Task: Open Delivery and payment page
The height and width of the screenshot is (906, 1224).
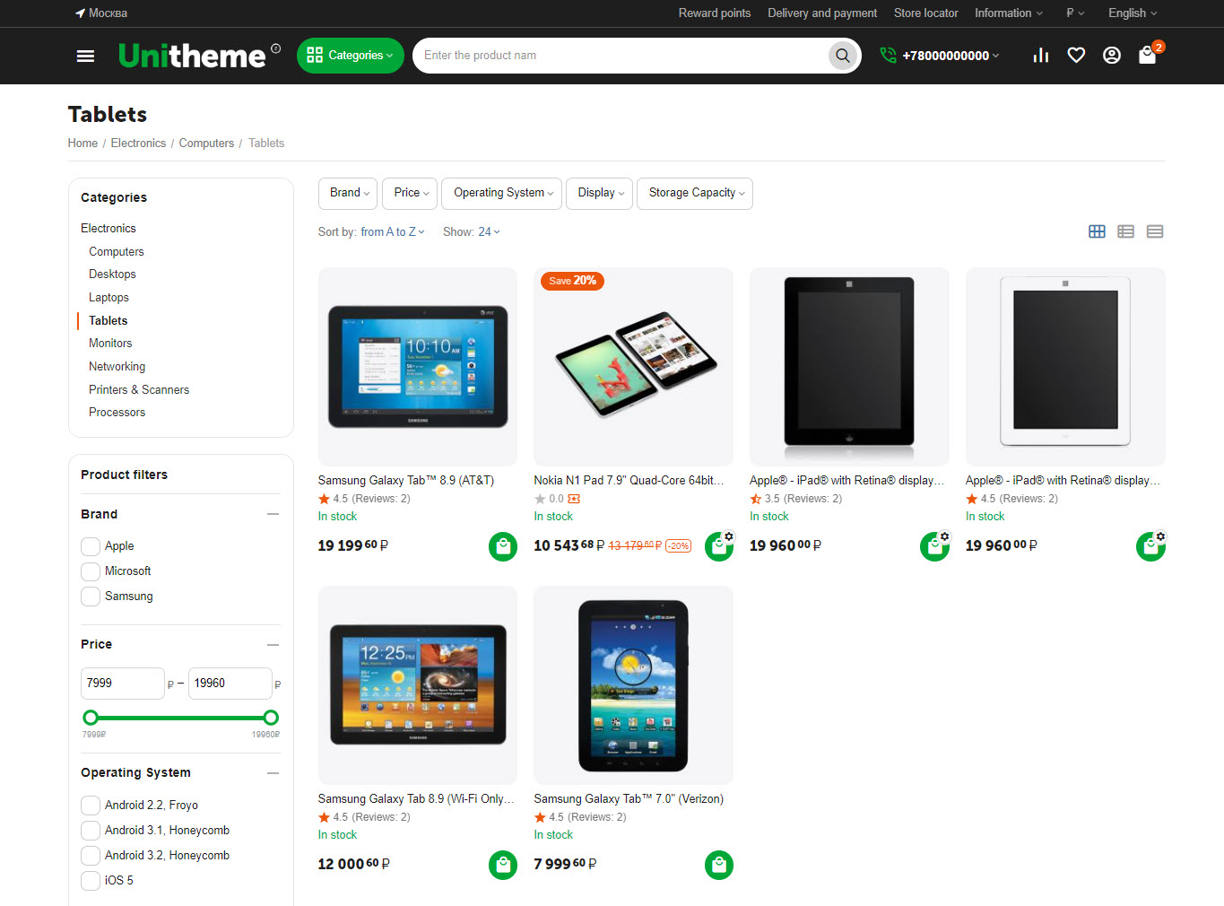Action: point(822,13)
